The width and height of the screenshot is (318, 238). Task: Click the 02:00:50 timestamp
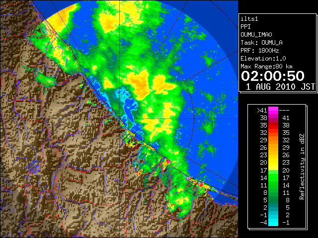pos(273,76)
